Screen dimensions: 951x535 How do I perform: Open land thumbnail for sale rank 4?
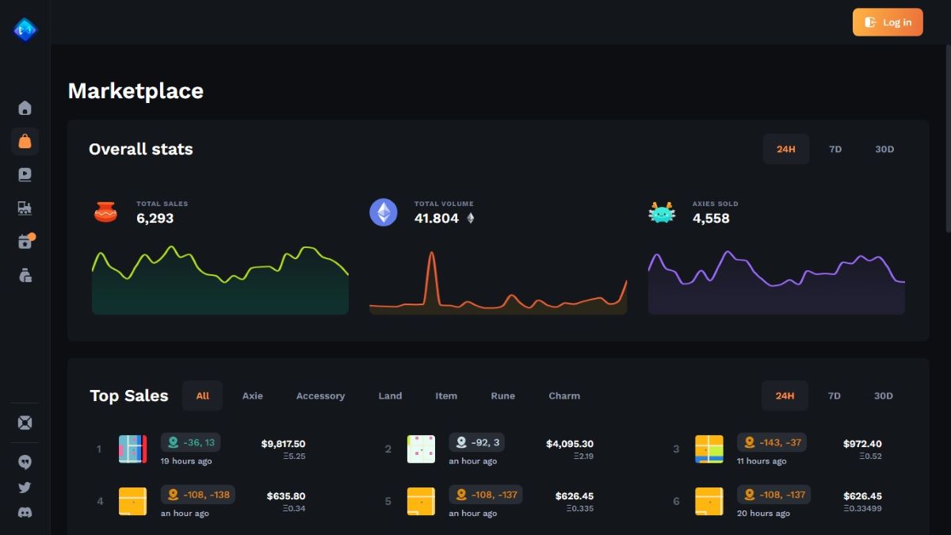click(x=132, y=501)
